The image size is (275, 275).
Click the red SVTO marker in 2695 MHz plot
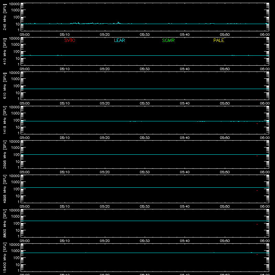point(257,156)
